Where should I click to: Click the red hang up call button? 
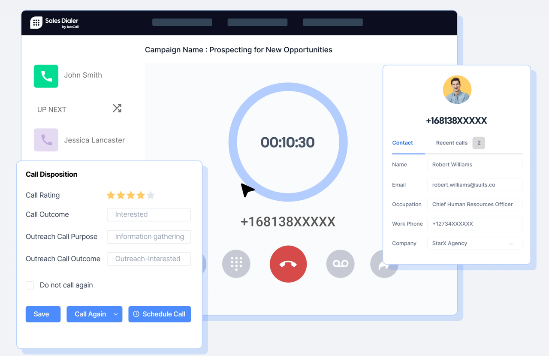288,264
